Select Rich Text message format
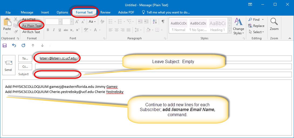 point(31,32)
